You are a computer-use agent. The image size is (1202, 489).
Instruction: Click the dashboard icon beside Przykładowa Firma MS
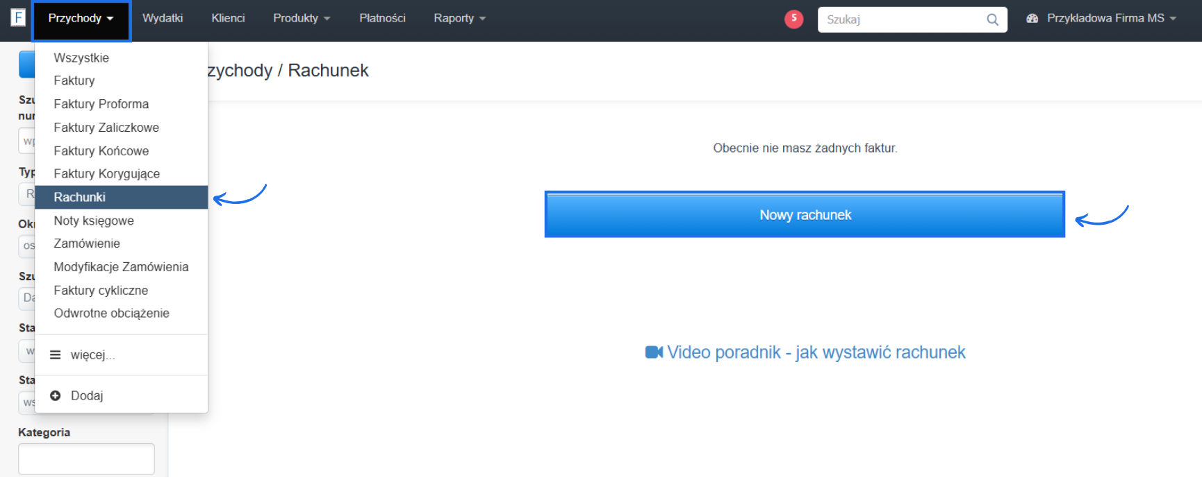point(1032,19)
